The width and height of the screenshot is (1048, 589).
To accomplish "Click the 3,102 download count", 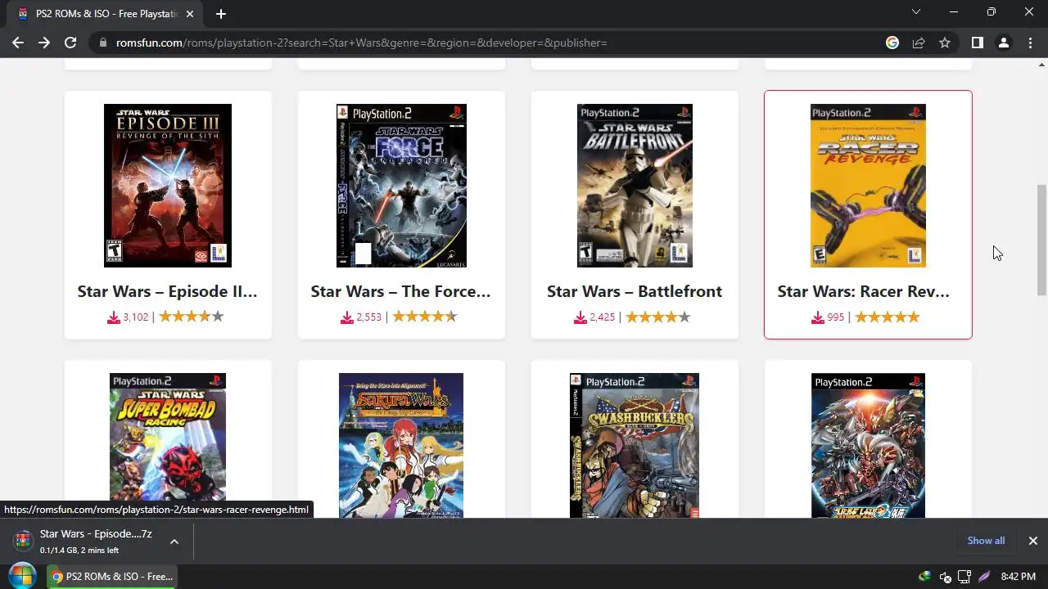I will tap(136, 317).
